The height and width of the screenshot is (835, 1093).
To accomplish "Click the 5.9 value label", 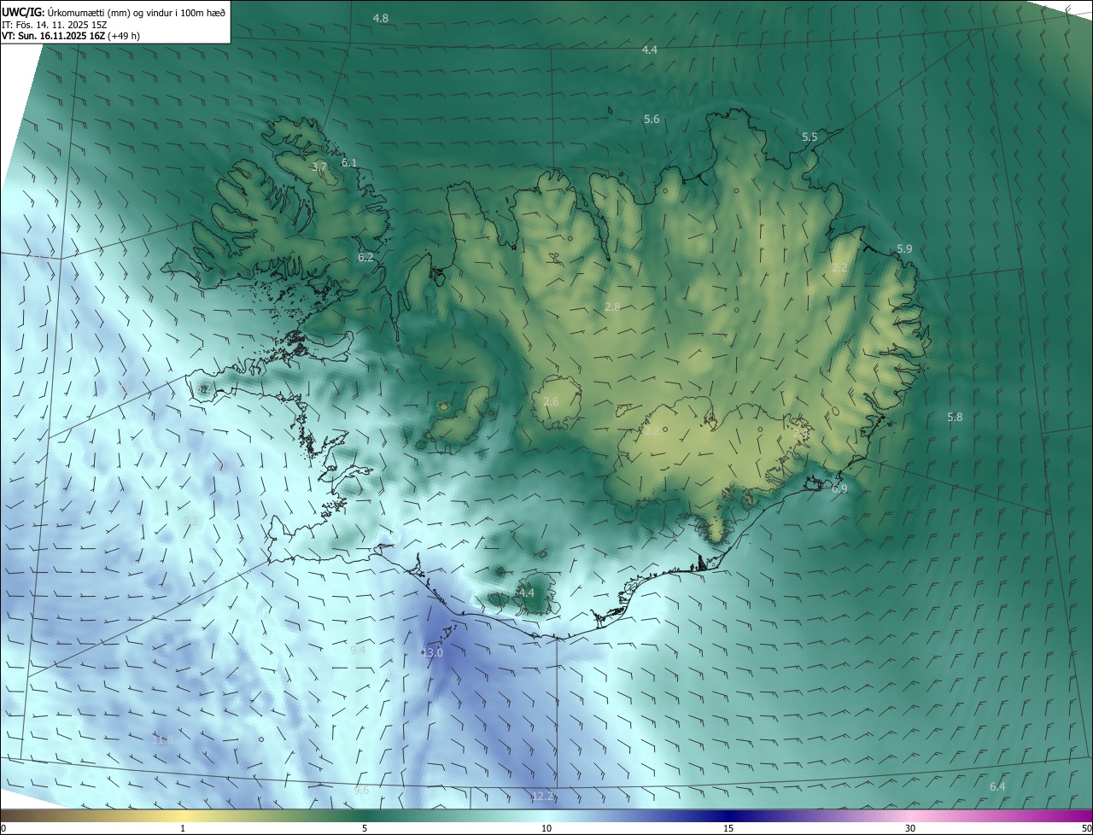I will pos(904,249).
